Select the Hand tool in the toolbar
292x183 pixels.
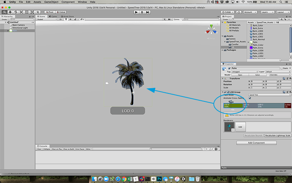coord(5,12)
